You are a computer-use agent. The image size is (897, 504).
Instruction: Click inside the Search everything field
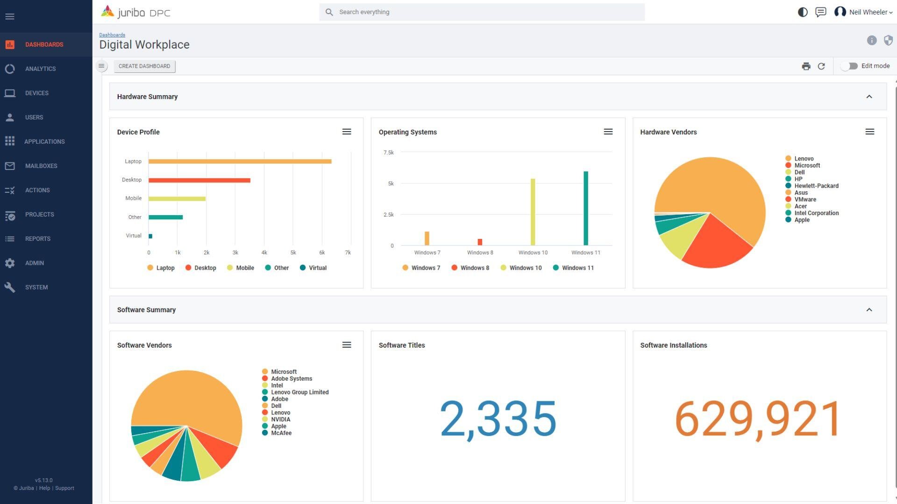coord(481,12)
